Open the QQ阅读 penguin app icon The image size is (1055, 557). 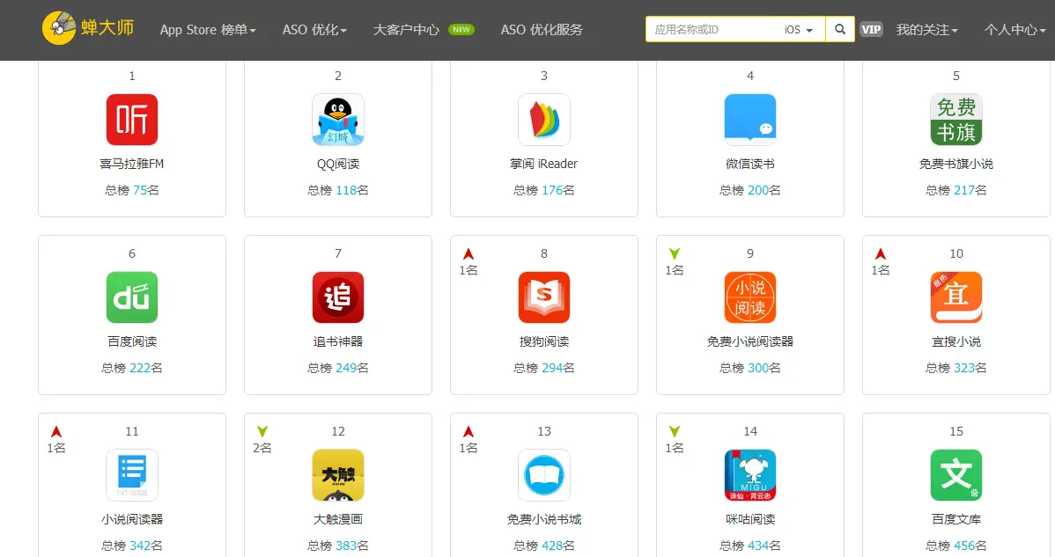[338, 120]
